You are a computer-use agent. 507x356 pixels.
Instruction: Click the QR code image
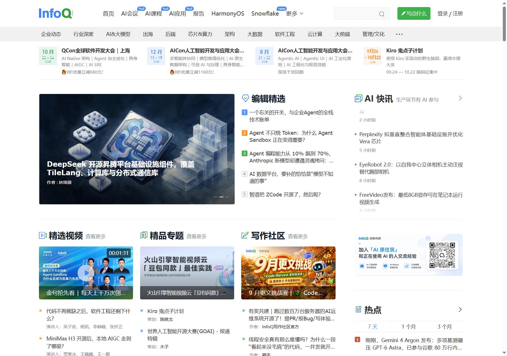(x=442, y=255)
